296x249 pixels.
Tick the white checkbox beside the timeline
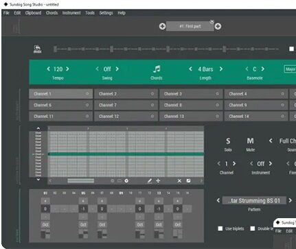(x=291, y=49)
